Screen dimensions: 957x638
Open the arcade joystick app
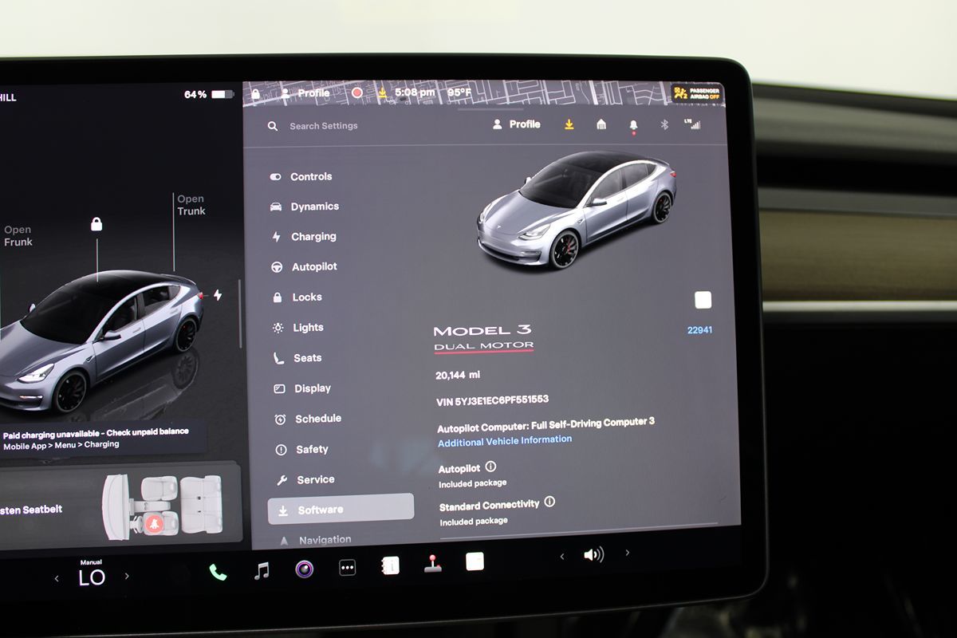pyautogui.click(x=432, y=565)
